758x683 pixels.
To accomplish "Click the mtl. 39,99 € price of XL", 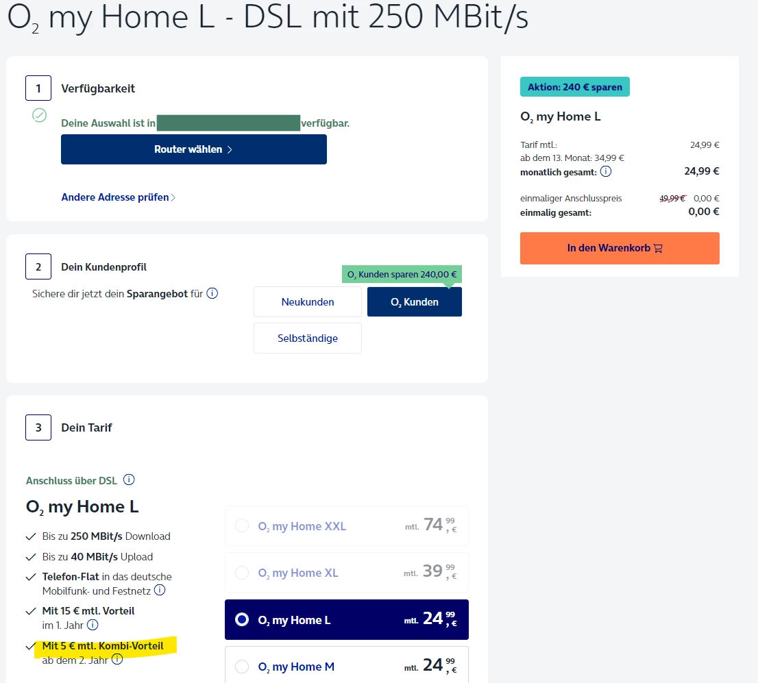I will coord(430,571).
